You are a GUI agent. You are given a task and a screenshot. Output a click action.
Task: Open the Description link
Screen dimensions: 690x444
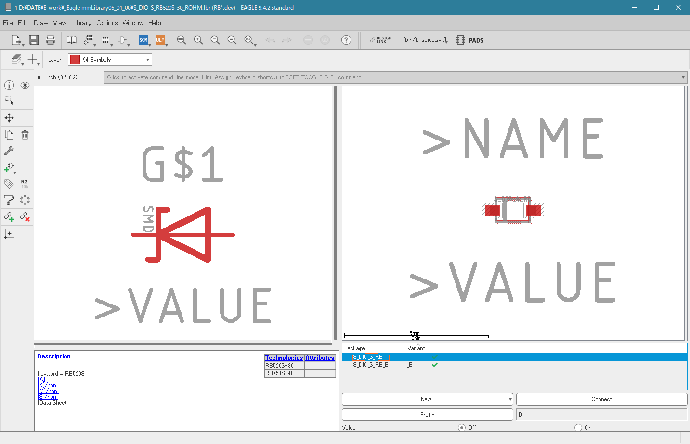pos(54,356)
